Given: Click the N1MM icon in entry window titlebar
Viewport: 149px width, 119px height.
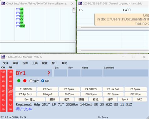Looking at the screenshot, I should pos(3,57).
